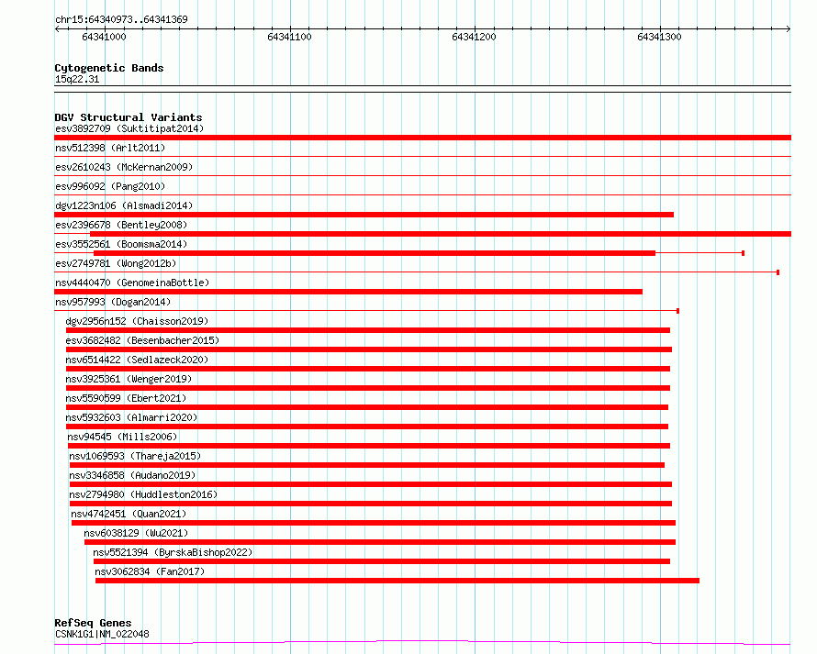This screenshot has width=817, height=654.
Task: Select esv2396678 (Bentley2008) variant label
Action: tap(121, 225)
